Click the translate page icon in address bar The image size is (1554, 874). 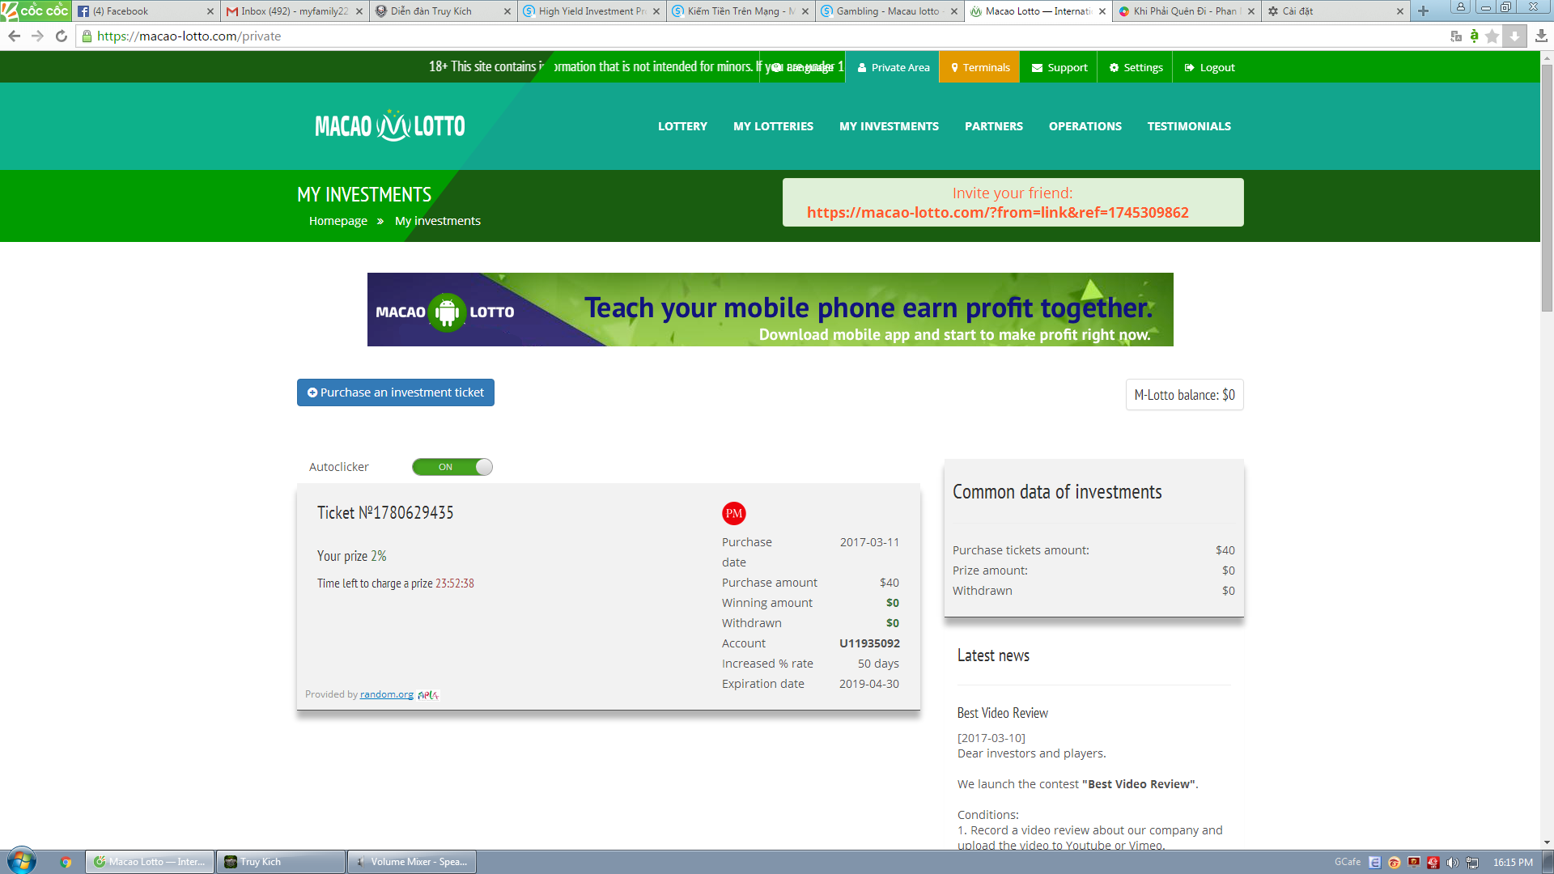(x=1456, y=36)
